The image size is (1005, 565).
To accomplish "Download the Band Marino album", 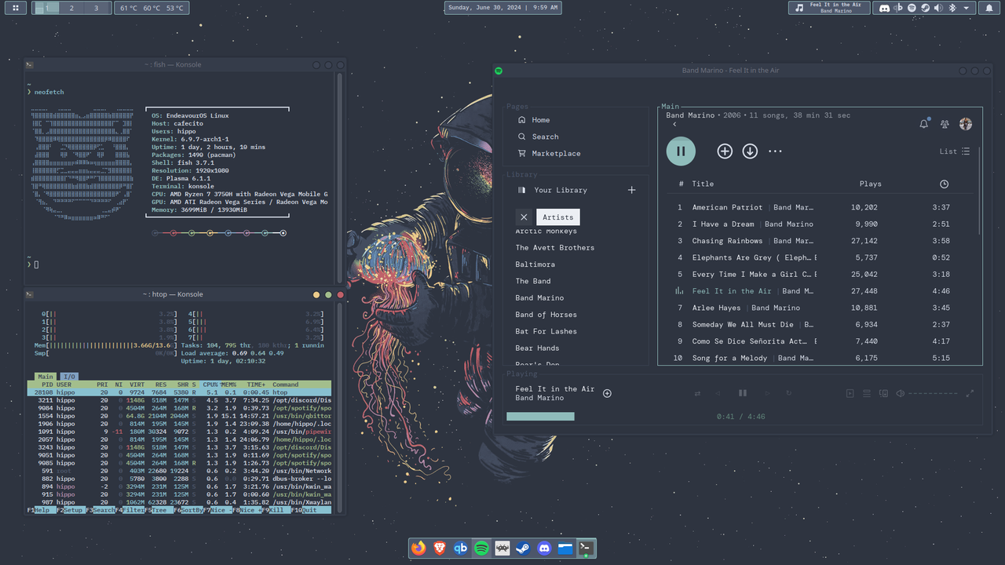I will [x=750, y=151].
